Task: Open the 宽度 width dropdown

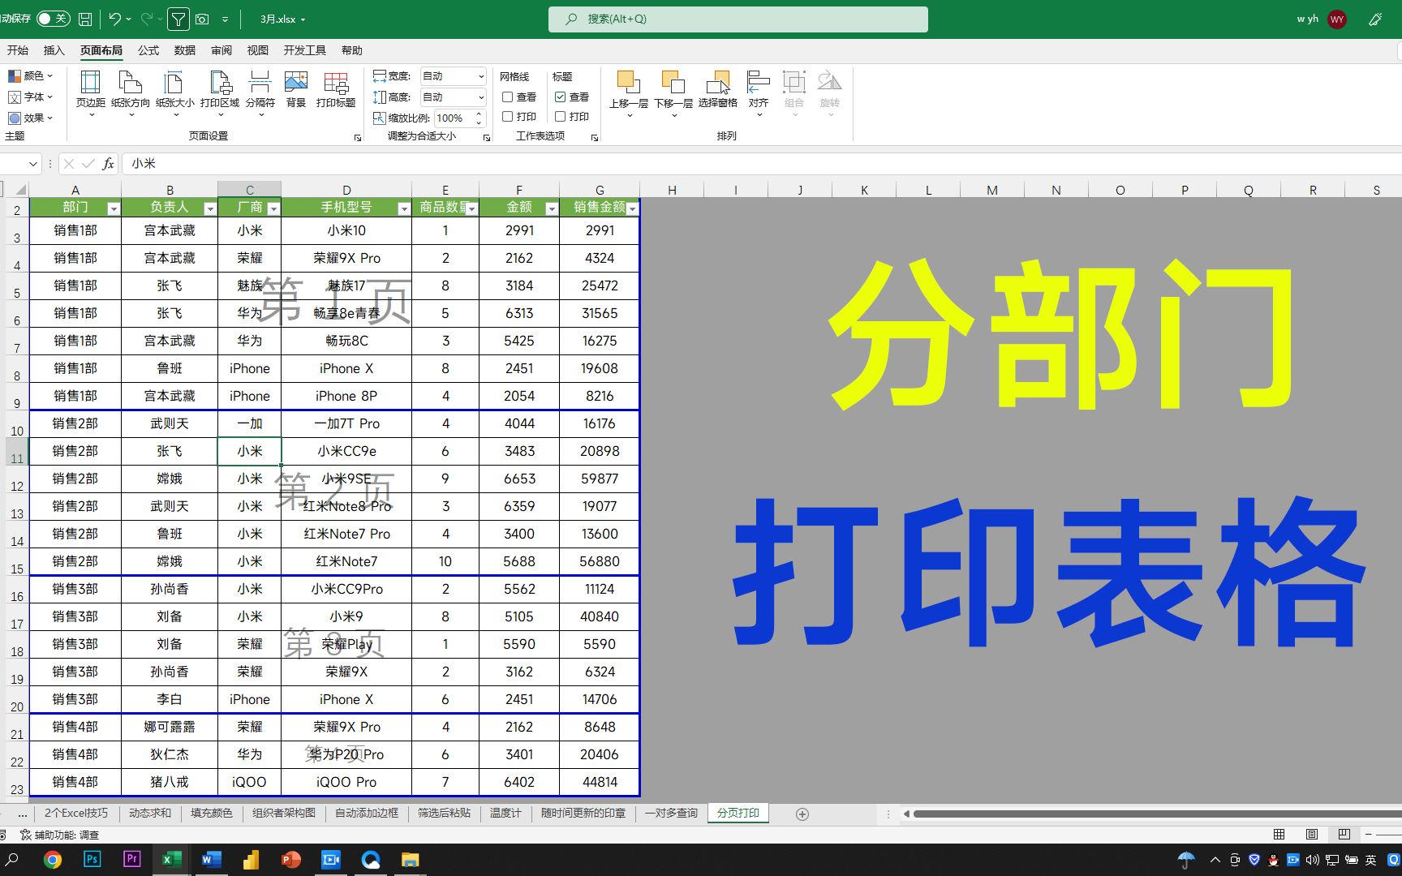Action: [480, 76]
